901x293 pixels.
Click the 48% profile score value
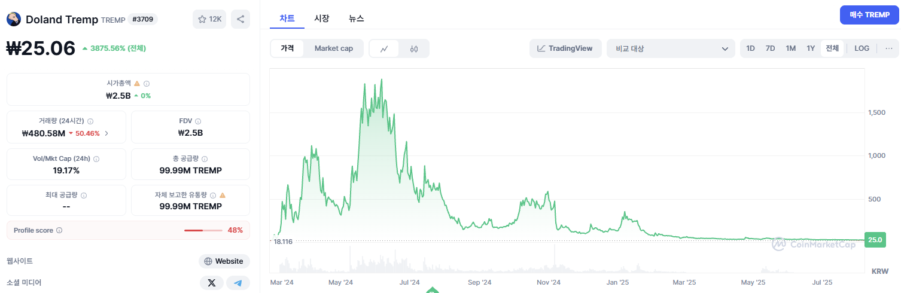pos(235,230)
